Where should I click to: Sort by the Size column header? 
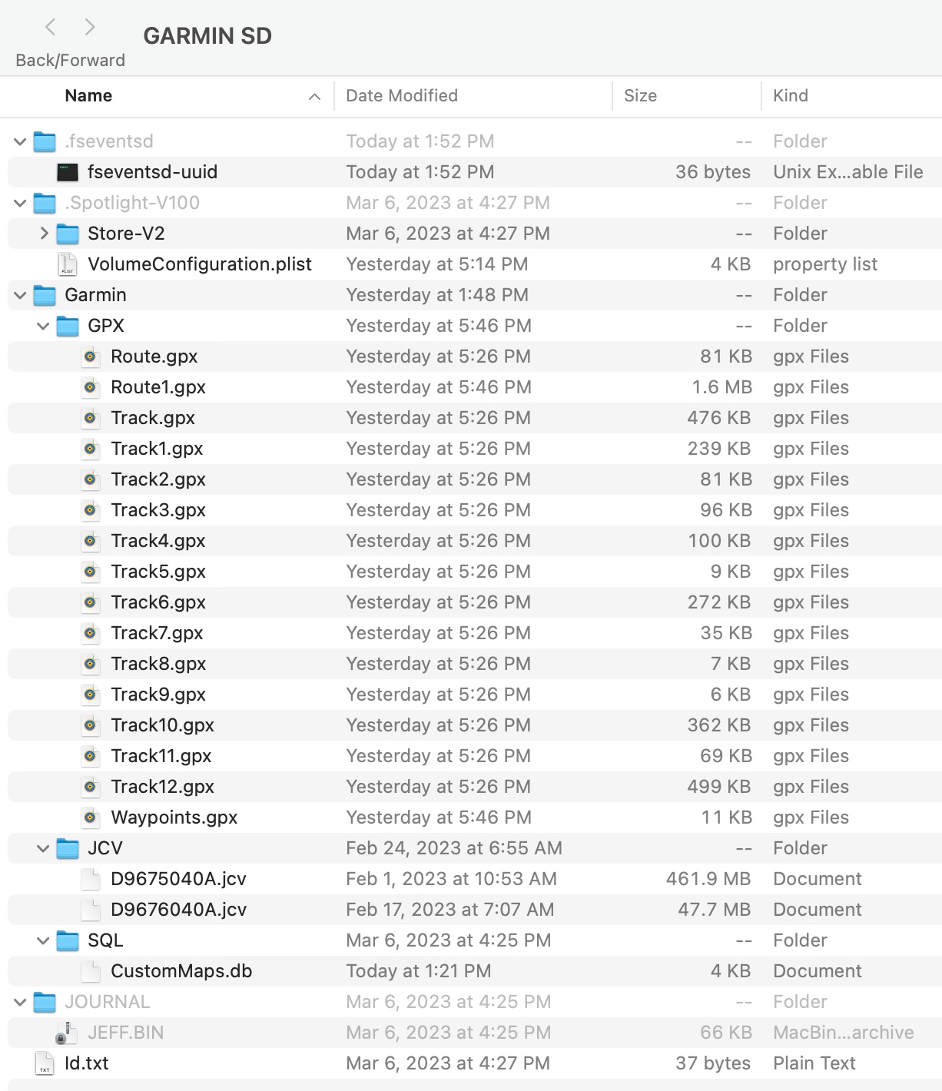coord(640,95)
